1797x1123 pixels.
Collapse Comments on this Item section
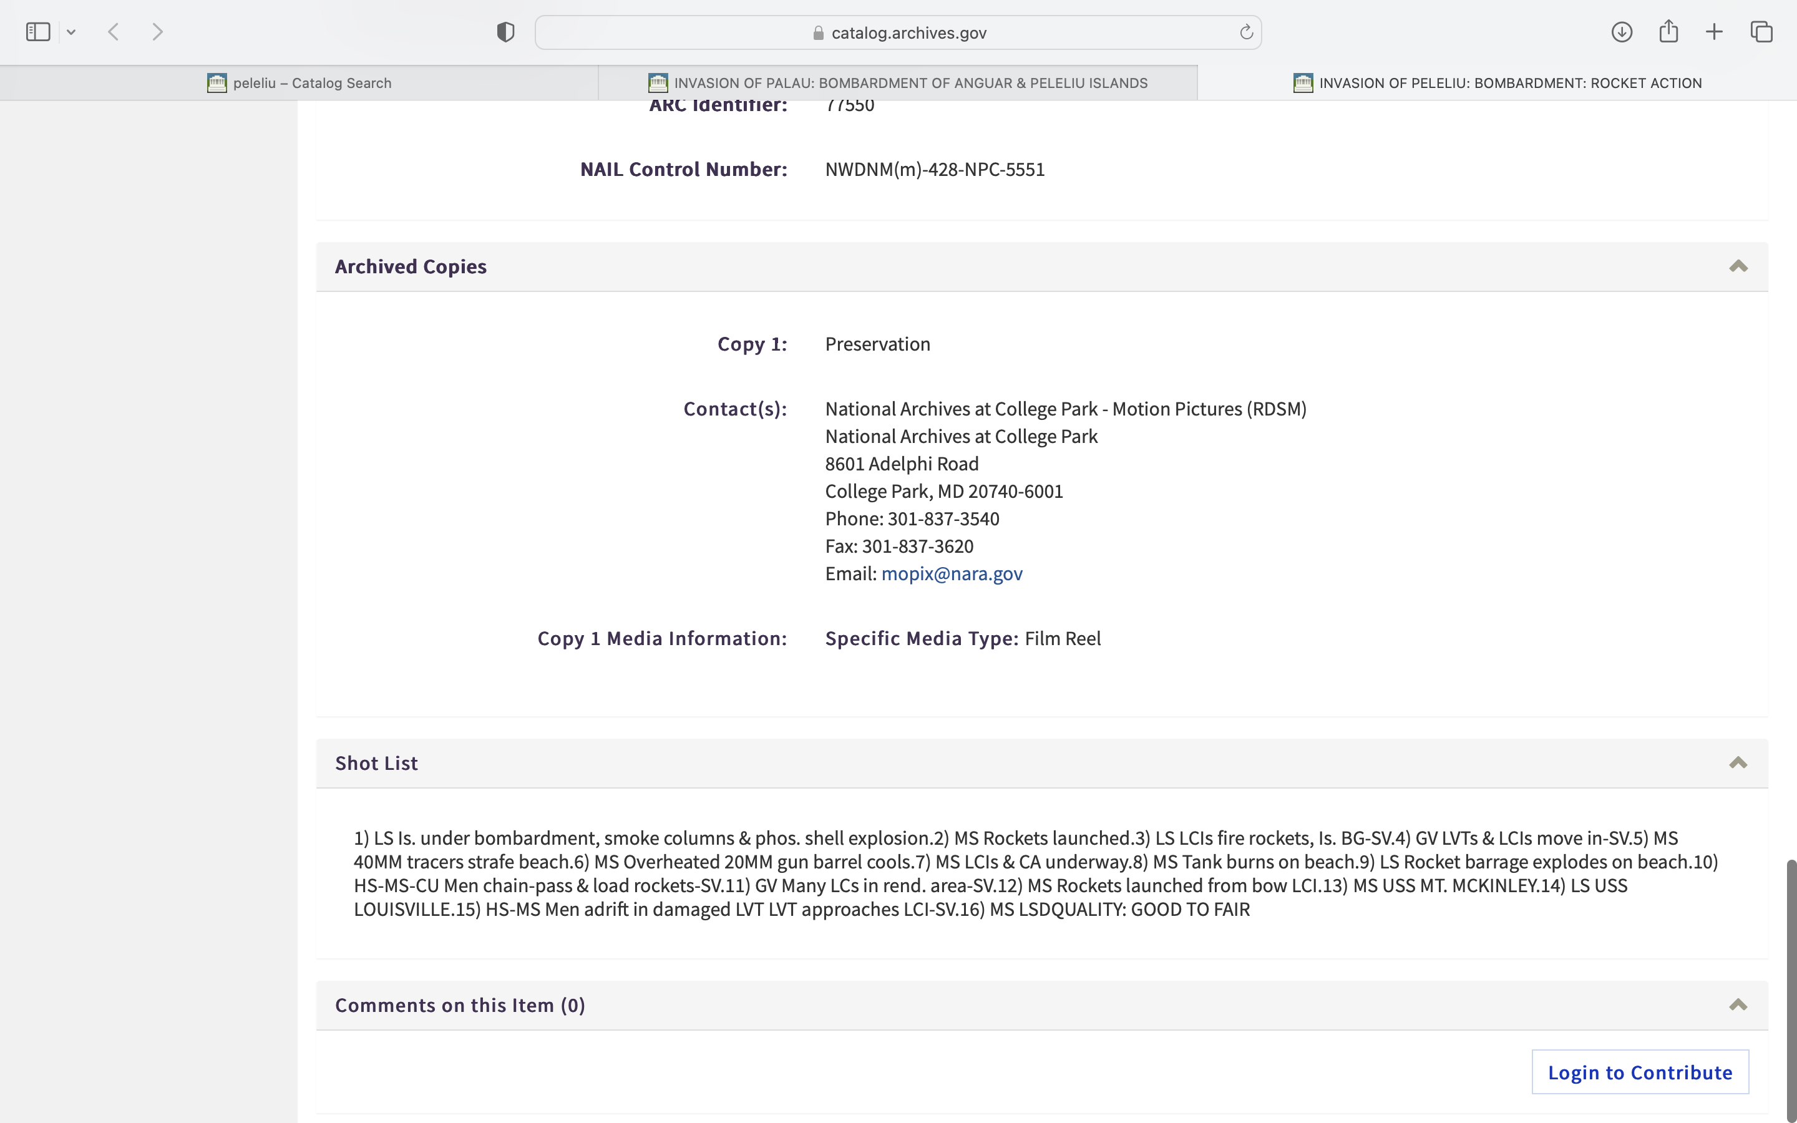click(x=1738, y=1005)
